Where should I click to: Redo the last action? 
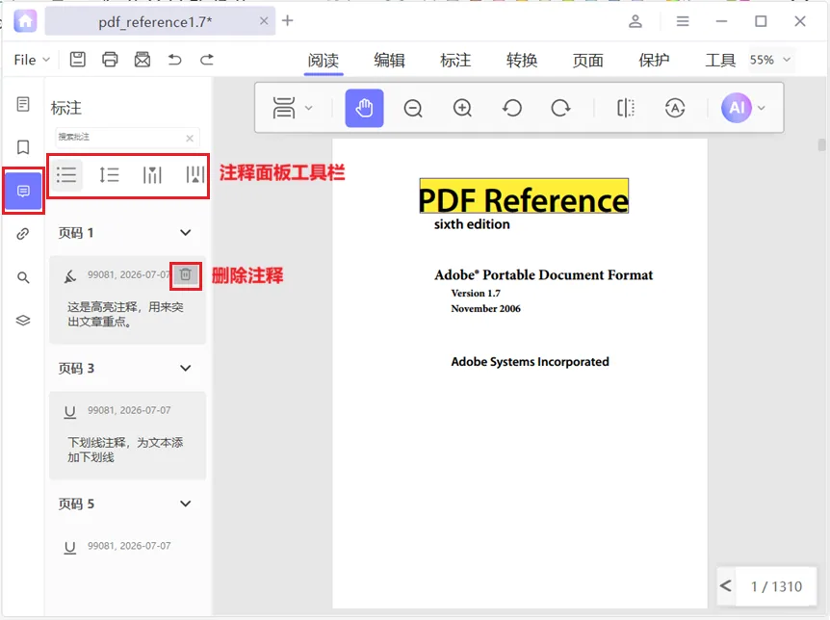(x=207, y=60)
